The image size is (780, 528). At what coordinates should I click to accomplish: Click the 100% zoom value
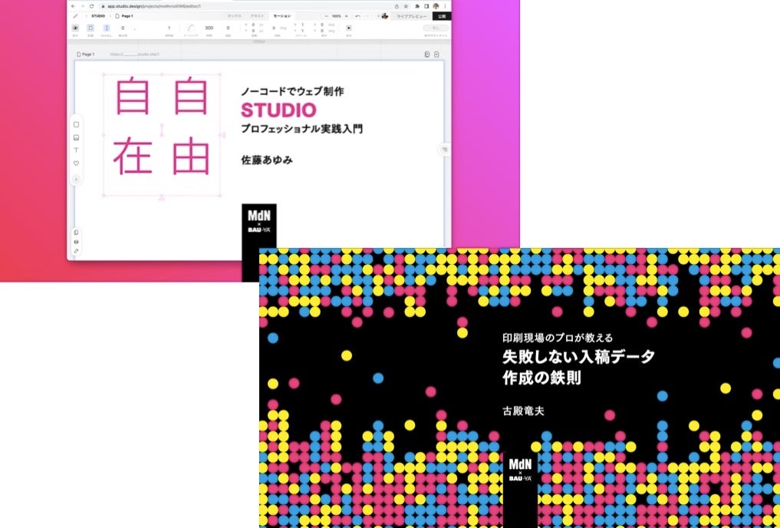pyautogui.click(x=337, y=16)
